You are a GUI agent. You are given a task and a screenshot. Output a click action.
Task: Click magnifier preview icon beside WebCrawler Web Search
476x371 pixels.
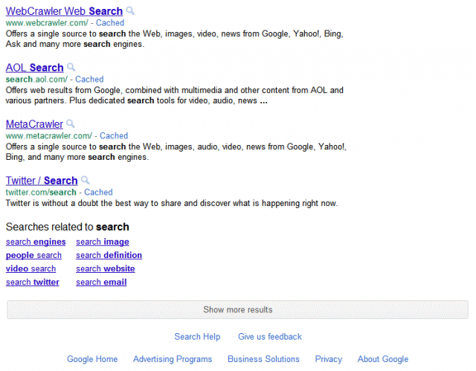pos(131,11)
